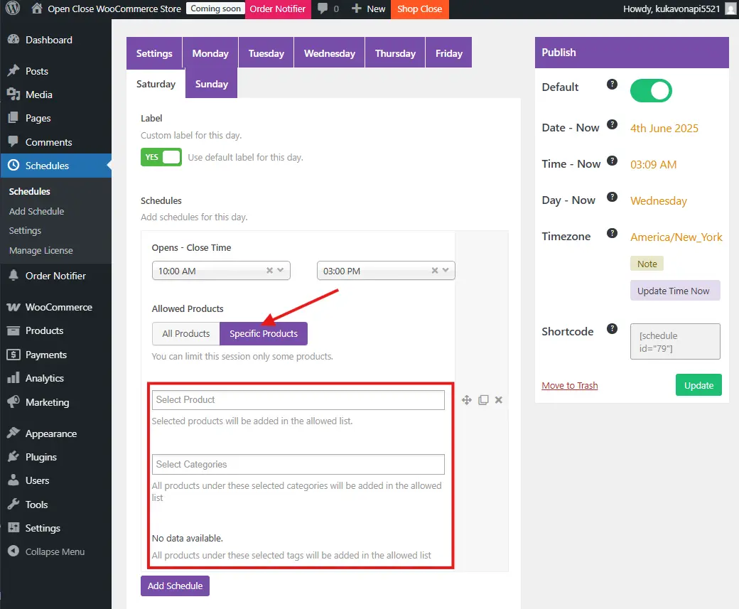Click the help icon beside Default
Image resolution: width=739 pixels, height=609 pixels.
612,85
